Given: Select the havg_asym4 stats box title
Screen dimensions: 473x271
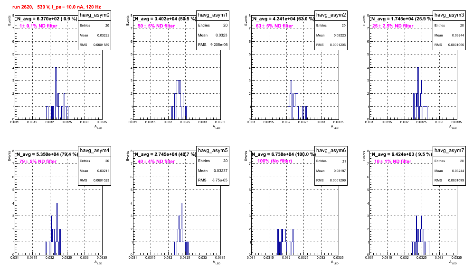Looking at the screenshot, I should [x=95, y=151].
